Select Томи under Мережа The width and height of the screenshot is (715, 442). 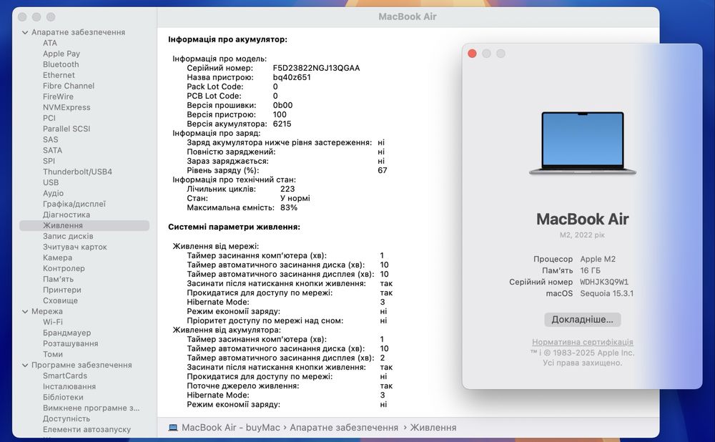[x=53, y=355]
